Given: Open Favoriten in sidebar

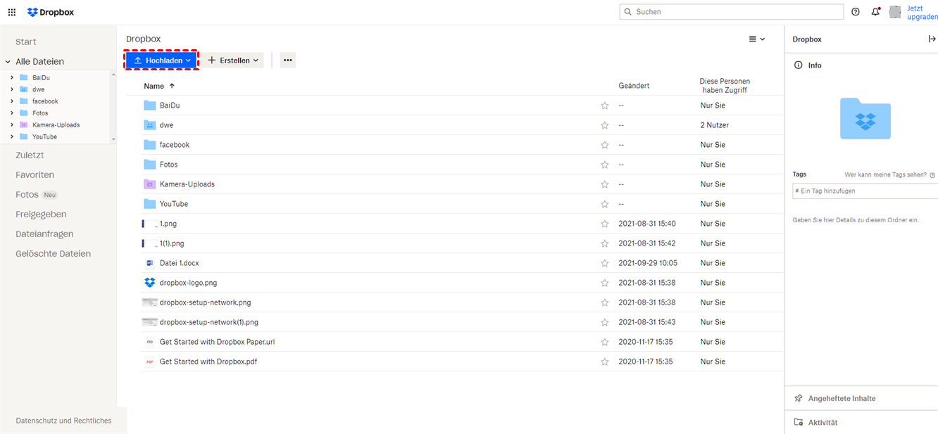Looking at the screenshot, I should tap(35, 174).
